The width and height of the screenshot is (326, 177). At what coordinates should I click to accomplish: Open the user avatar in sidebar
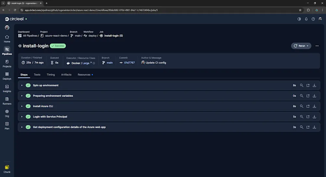coord(7,28)
